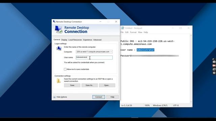This screenshot has height=121, width=216.
Task: Click the Save As... button
Action: [89, 85]
